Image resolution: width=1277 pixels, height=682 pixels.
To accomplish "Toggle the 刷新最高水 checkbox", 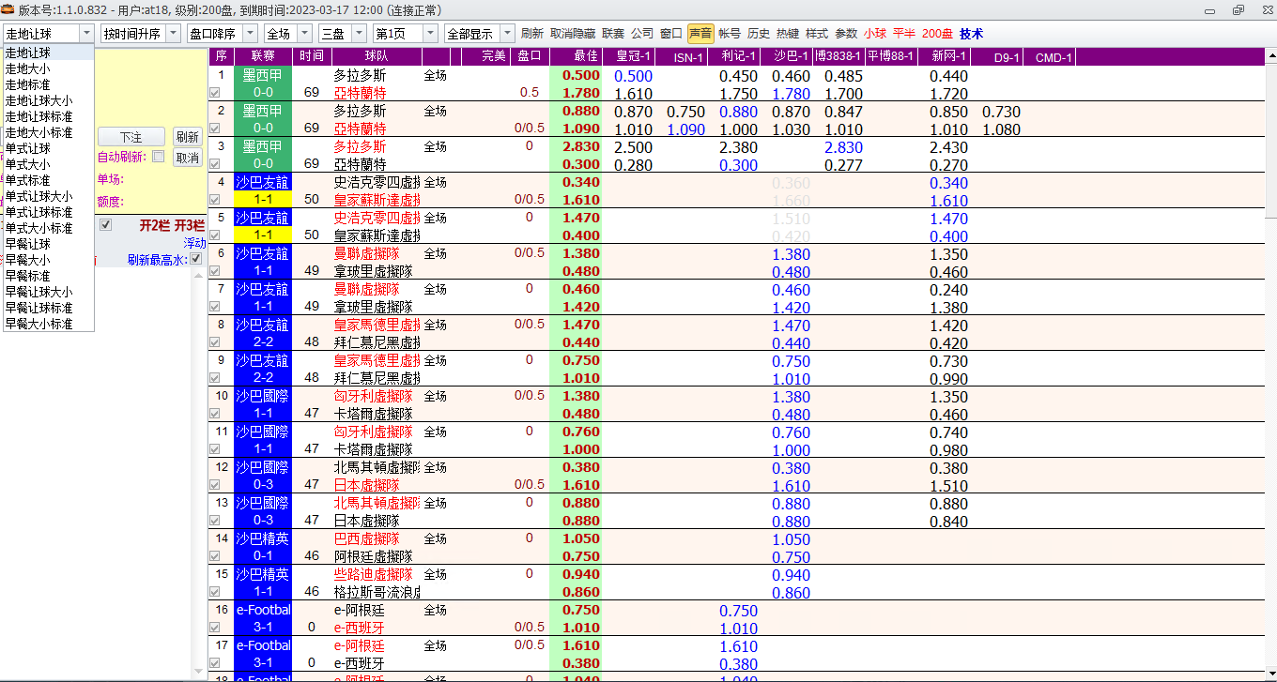I will 196,259.
